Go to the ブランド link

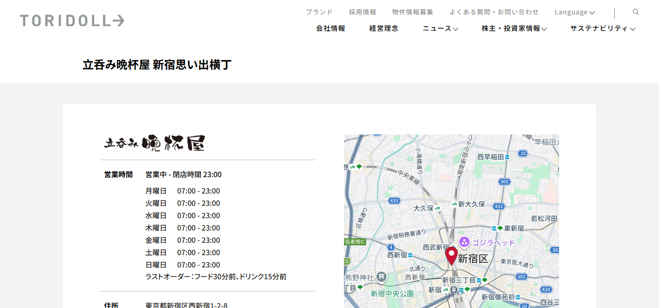pos(319,12)
